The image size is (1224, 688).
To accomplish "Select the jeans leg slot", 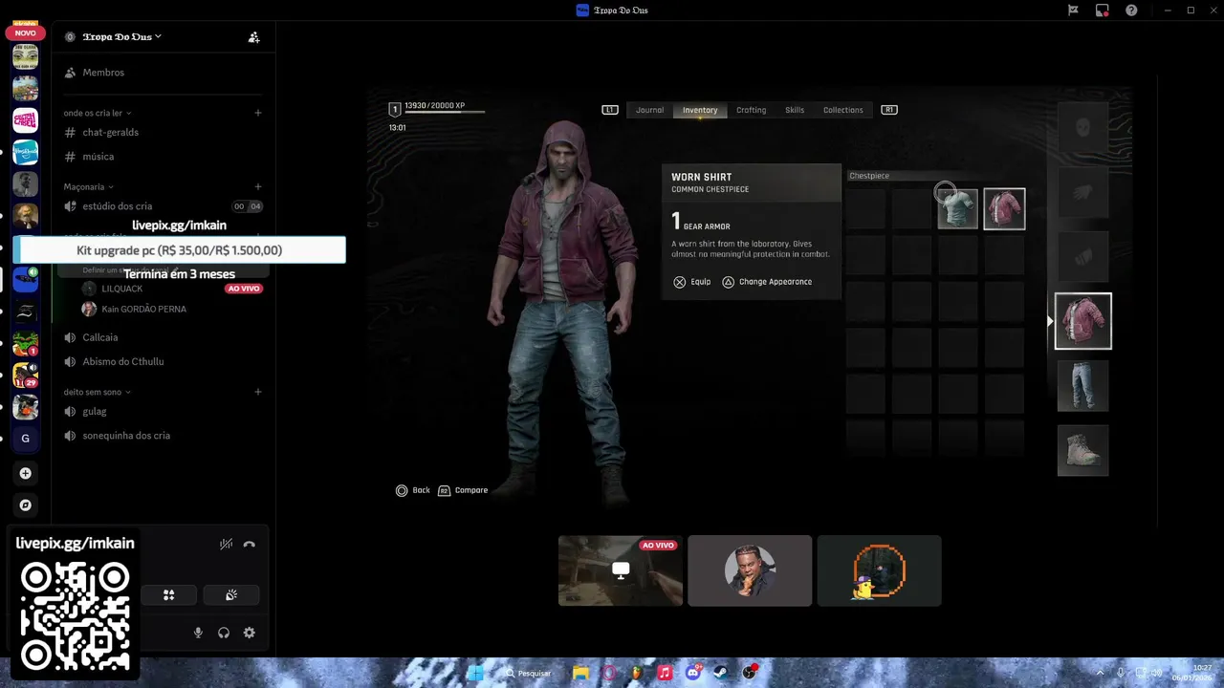I will click(x=1082, y=385).
